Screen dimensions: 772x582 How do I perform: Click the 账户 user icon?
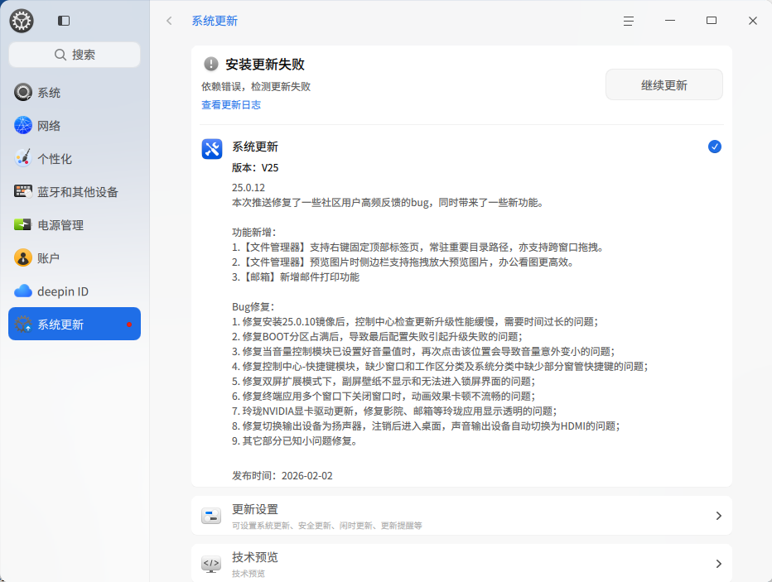23,258
